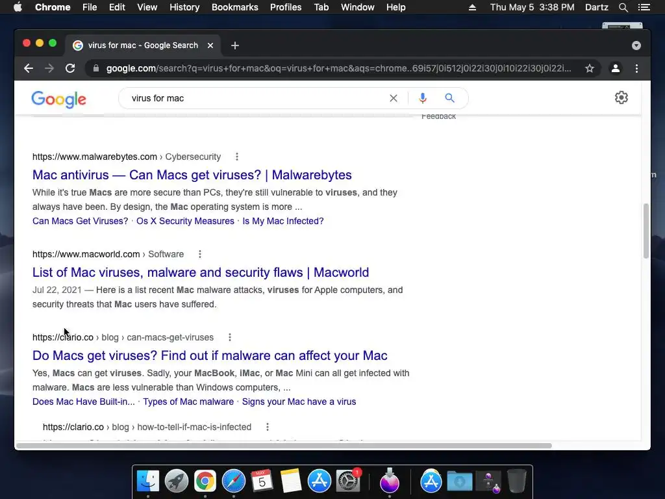Click in the 'virus for mac' search field
Screen dimensions: 665x499
[255, 98]
